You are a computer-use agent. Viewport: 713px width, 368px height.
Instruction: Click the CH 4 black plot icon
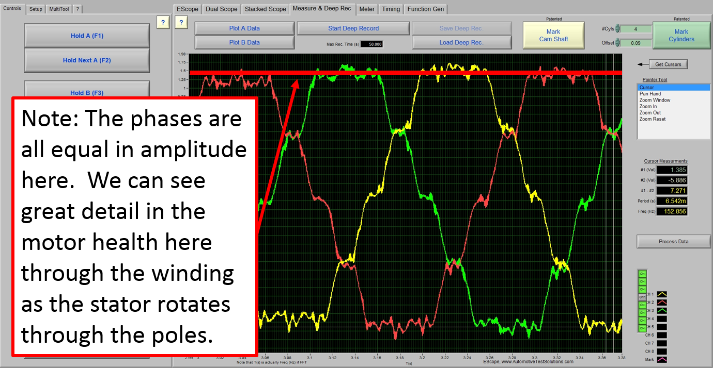click(661, 319)
